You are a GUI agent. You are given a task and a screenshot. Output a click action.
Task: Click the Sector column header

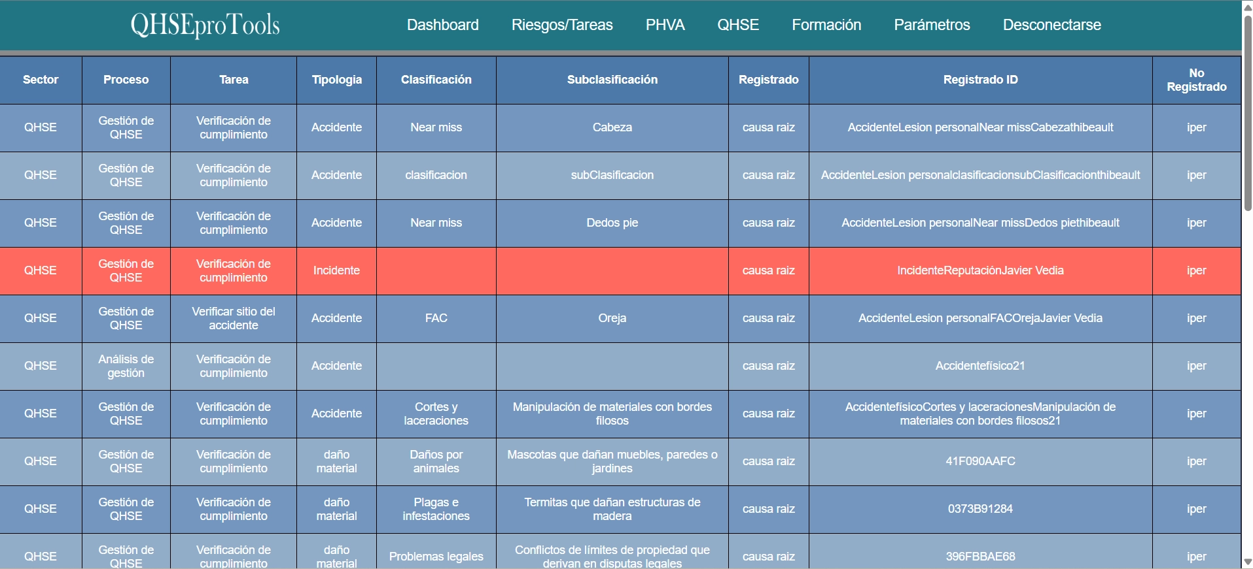click(41, 80)
